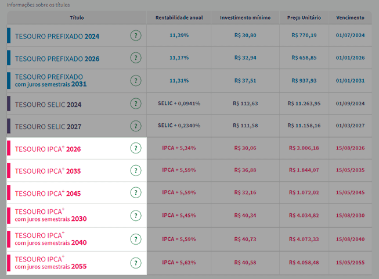Click the help icon for Tesouro Prefixado 2026
Viewport: 379px width, 279px height.
pos(136,58)
